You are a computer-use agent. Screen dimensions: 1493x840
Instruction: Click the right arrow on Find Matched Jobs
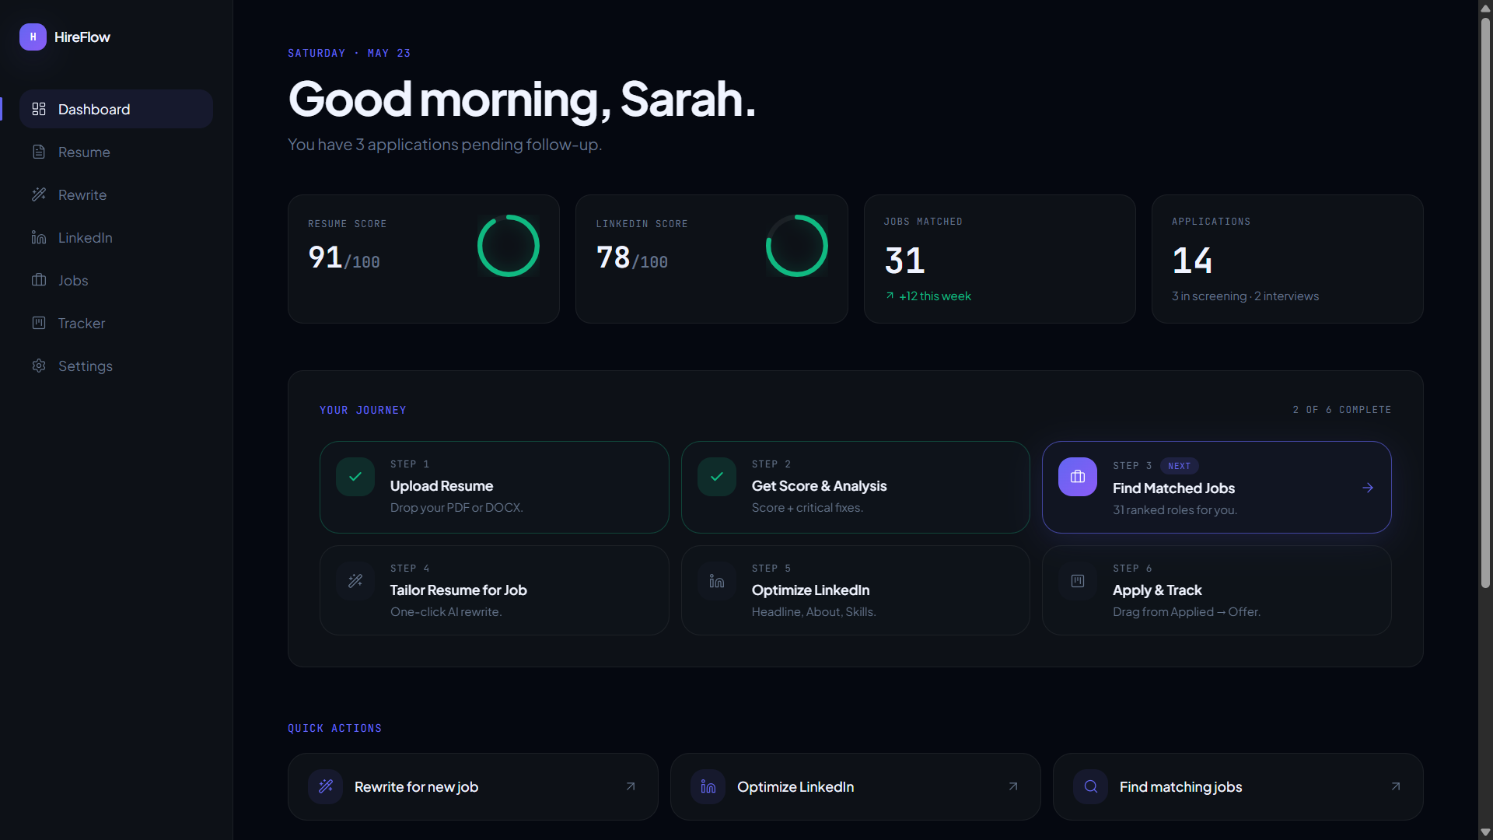(1368, 488)
